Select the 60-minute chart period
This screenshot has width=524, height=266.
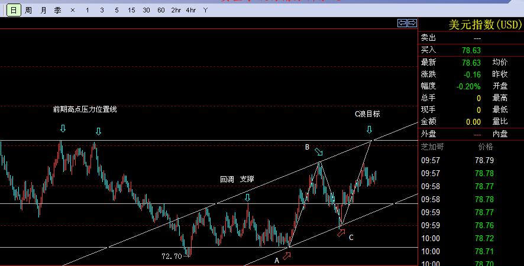coord(161,11)
